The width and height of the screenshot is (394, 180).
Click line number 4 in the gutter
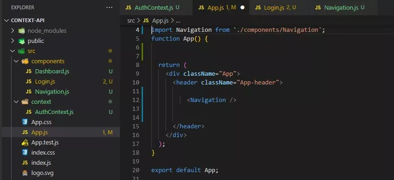(137, 30)
